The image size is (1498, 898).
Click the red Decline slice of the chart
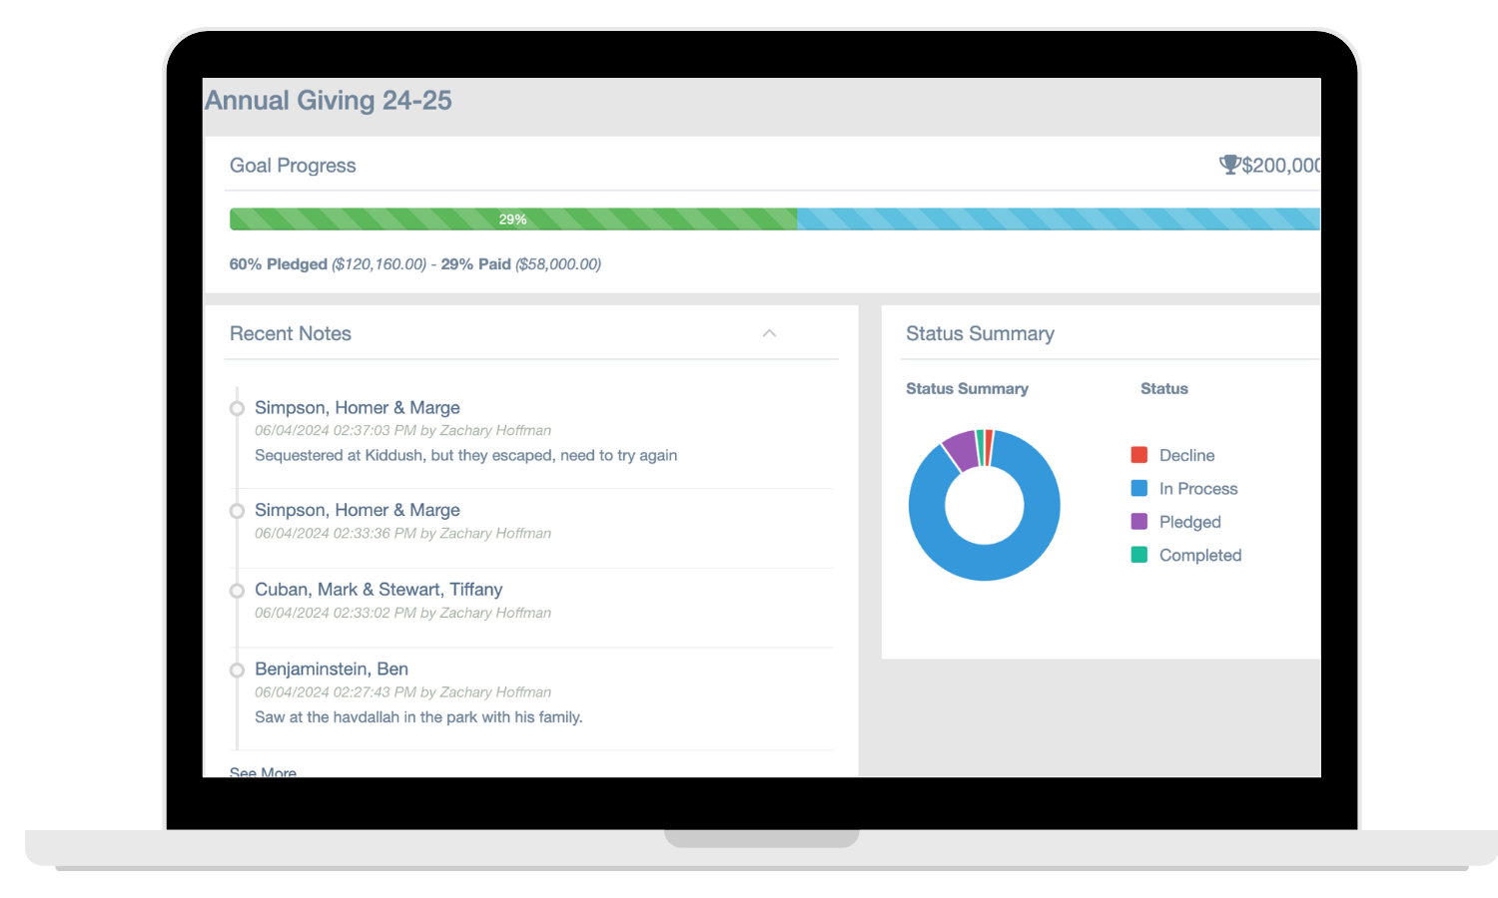point(990,441)
